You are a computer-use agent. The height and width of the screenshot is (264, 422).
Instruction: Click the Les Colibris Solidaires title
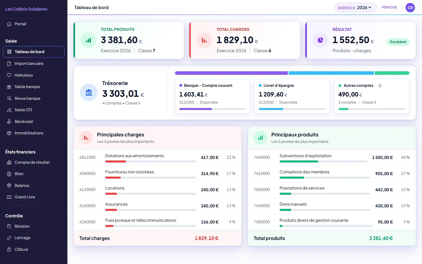pos(26,9)
